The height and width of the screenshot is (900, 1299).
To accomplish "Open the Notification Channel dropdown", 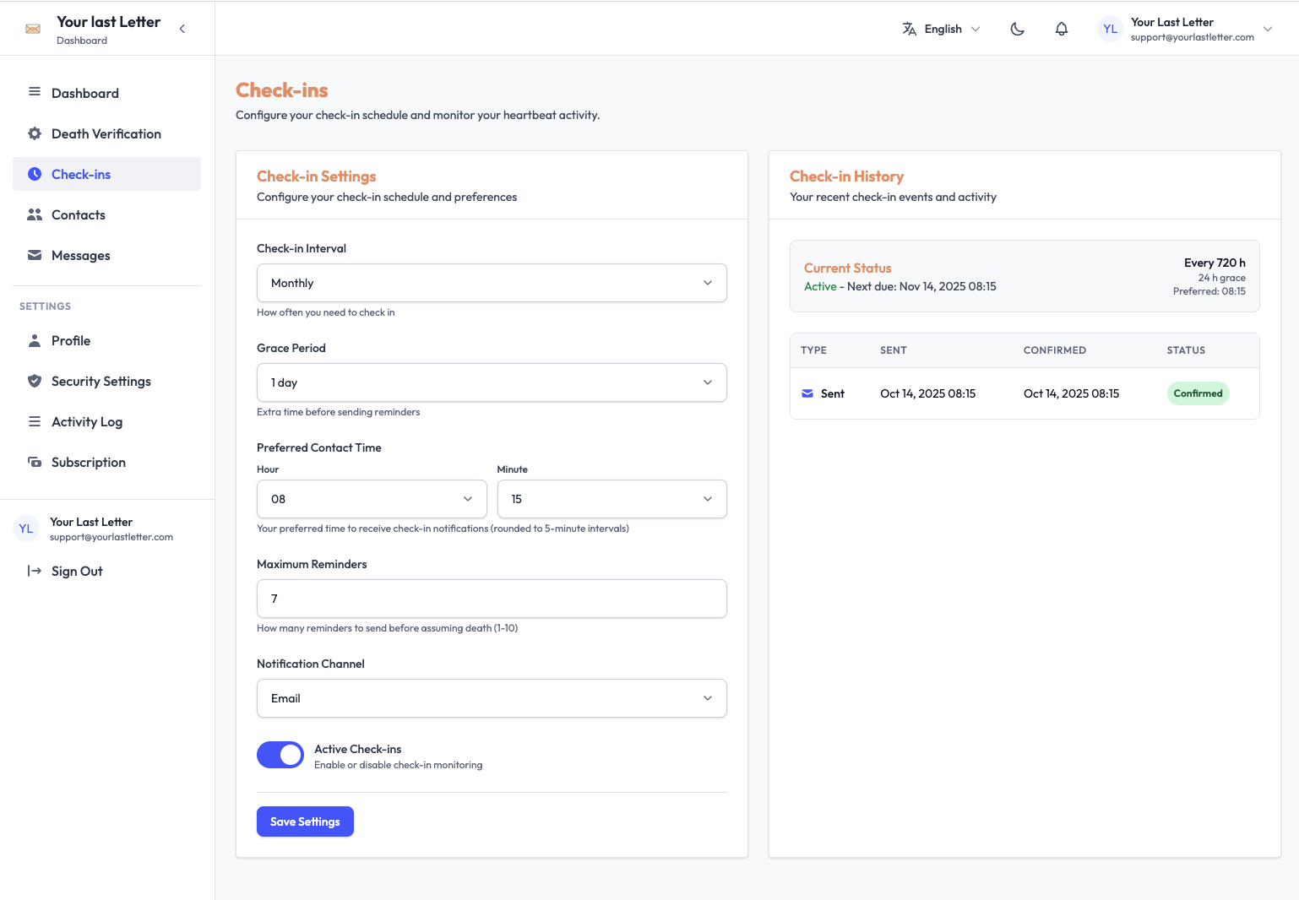I will click(x=492, y=698).
